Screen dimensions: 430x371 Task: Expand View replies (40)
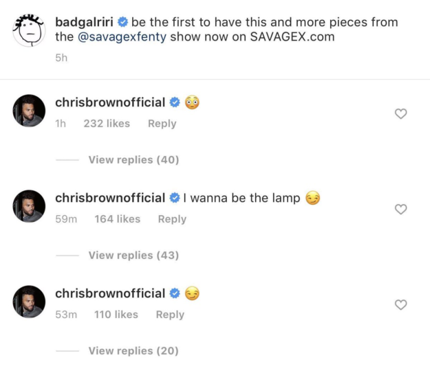click(133, 159)
